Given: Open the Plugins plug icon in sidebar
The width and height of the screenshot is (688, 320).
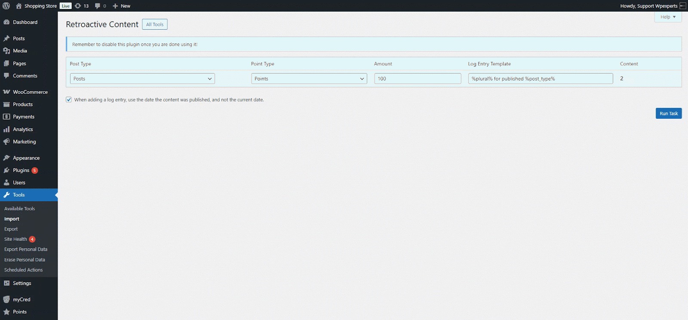Looking at the screenshot, I should point(6,170).
